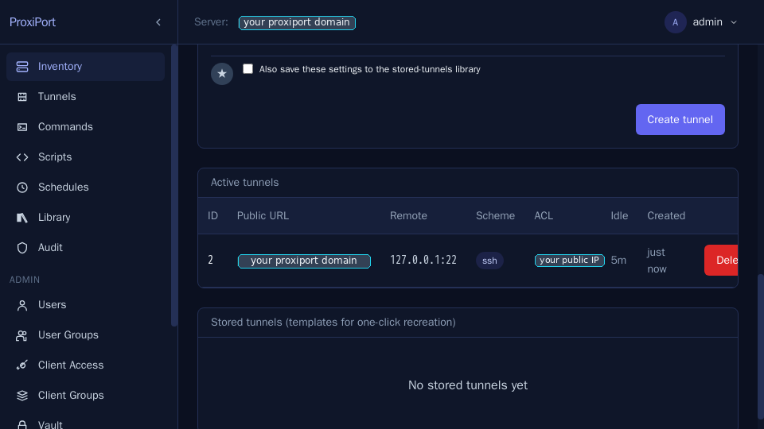
Task: Click the Schedules clock icon
Action: (22, 187)
